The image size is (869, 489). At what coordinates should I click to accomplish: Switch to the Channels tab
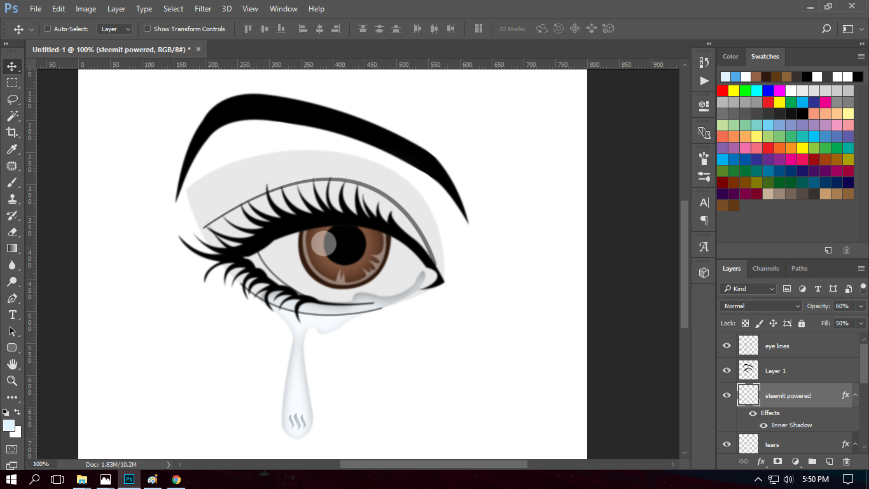pyautogui.click(x=765, y=269)
